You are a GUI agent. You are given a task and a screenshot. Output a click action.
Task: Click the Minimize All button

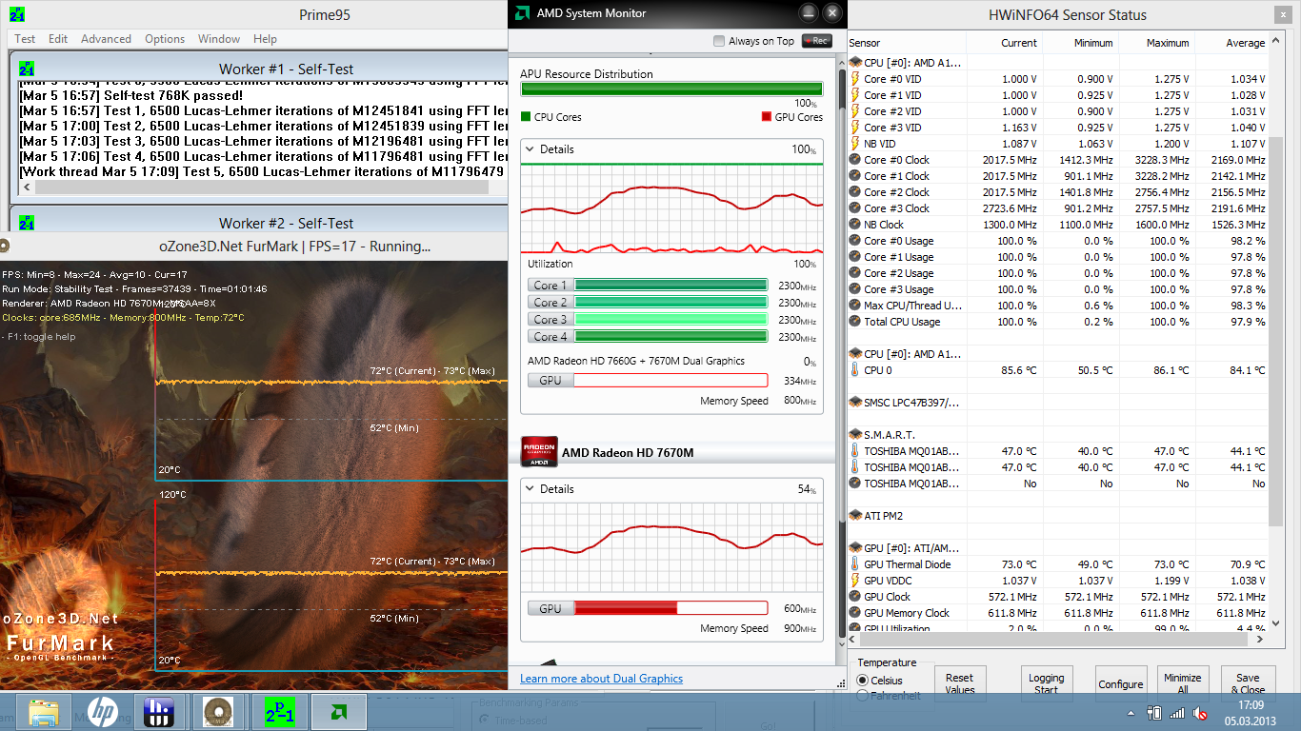coord(1182,683)
